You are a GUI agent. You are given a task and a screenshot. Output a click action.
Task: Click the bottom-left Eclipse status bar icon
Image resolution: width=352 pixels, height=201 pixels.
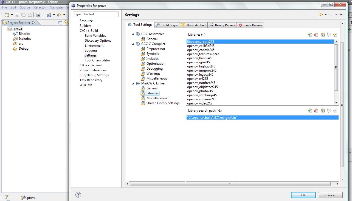click(7, 197)
